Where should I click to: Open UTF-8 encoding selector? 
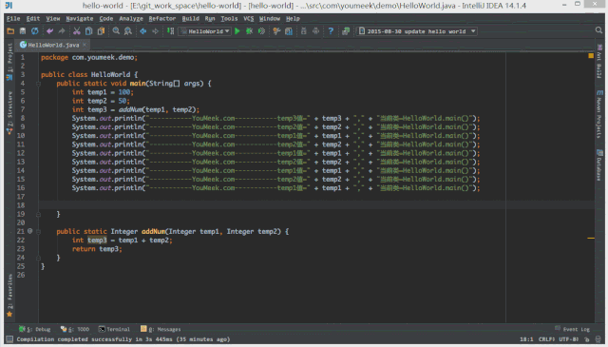coord(569,339)
